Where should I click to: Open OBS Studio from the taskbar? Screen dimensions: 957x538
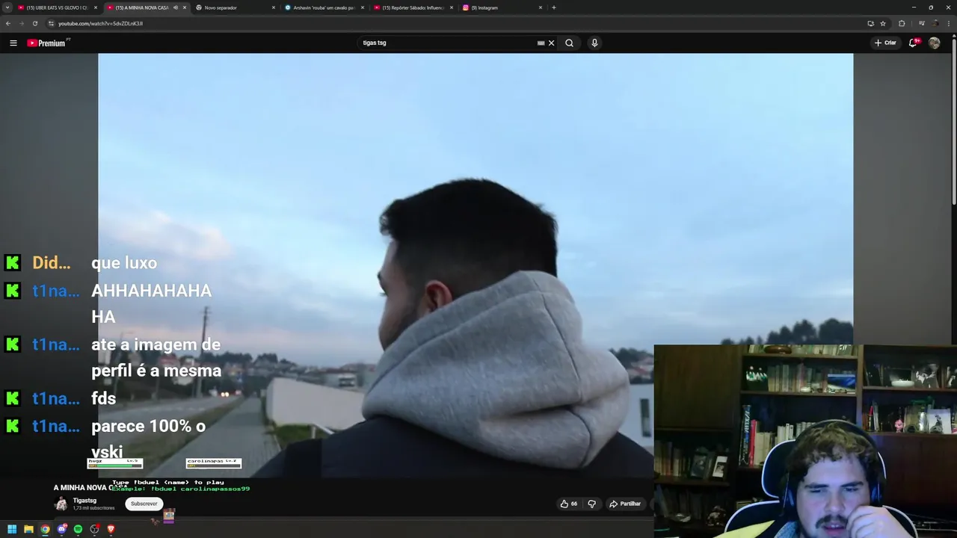[94, 529]
